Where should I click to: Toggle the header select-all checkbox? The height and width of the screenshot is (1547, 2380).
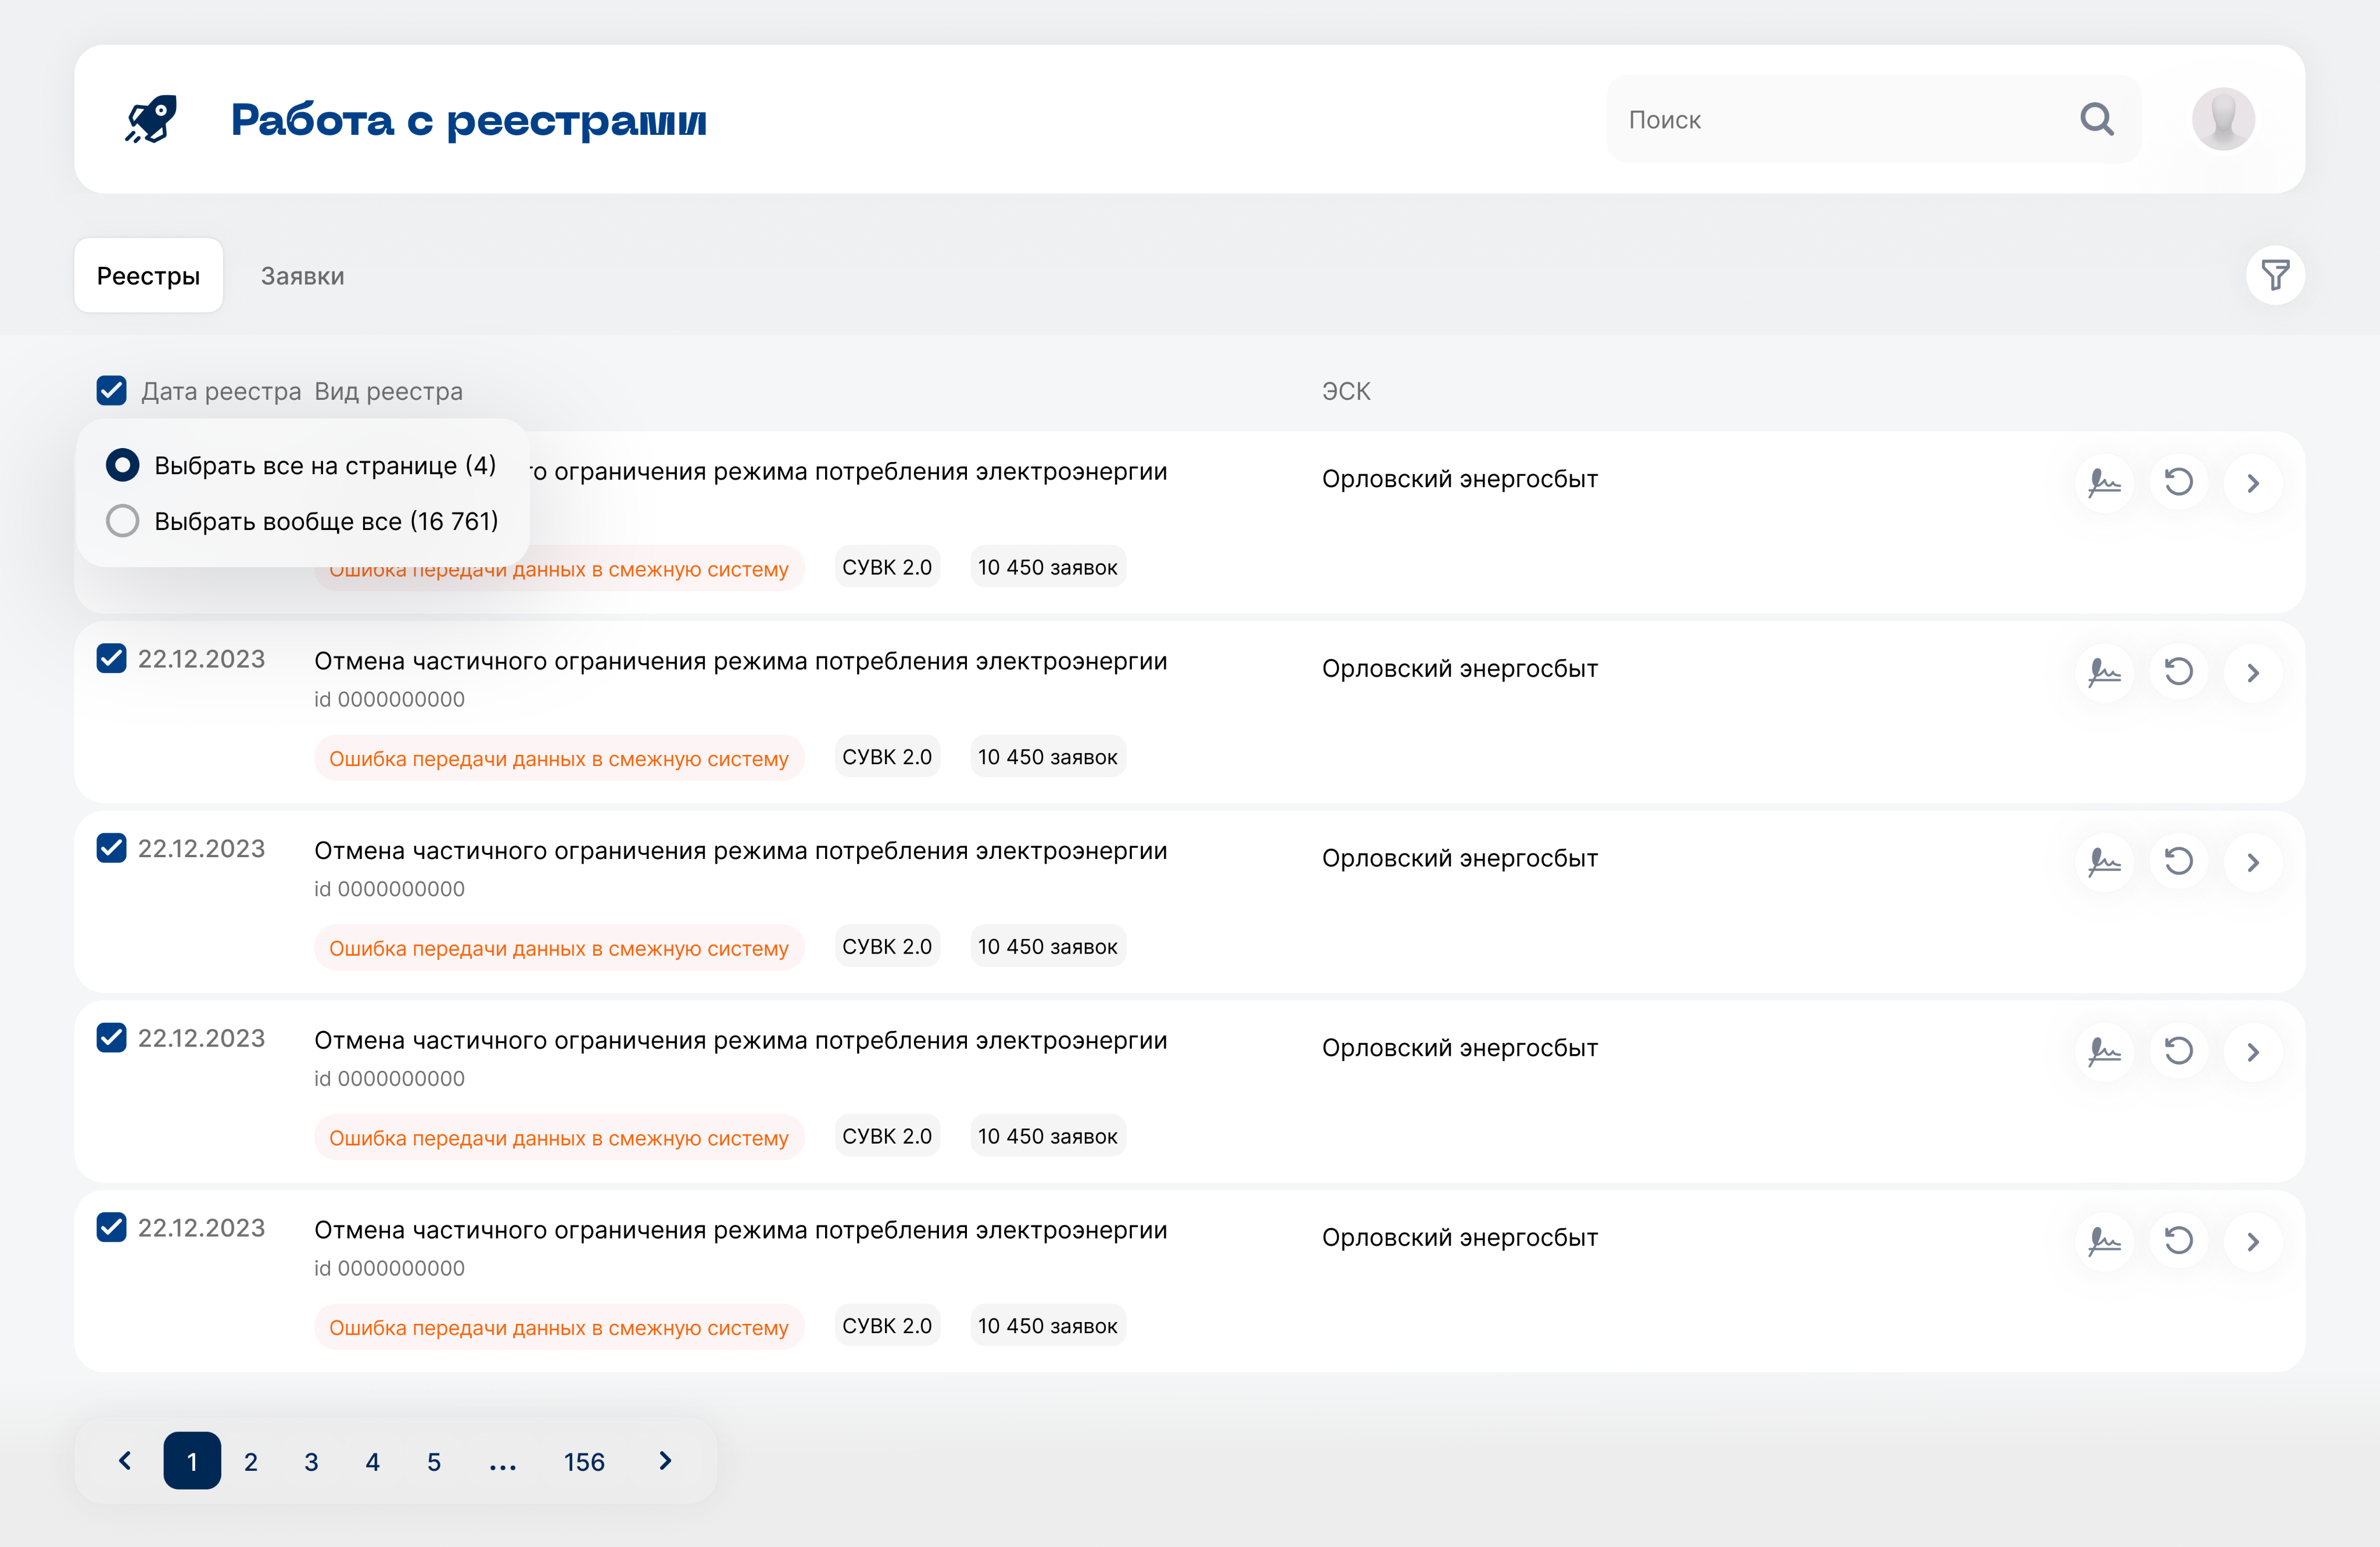pyautogui.click(x=112, y=391)
